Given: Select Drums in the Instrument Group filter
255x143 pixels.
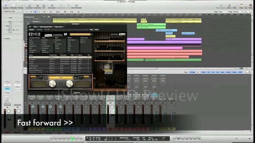Looking at the screenshot, I should pyautogui.click(x=31, y=42).
